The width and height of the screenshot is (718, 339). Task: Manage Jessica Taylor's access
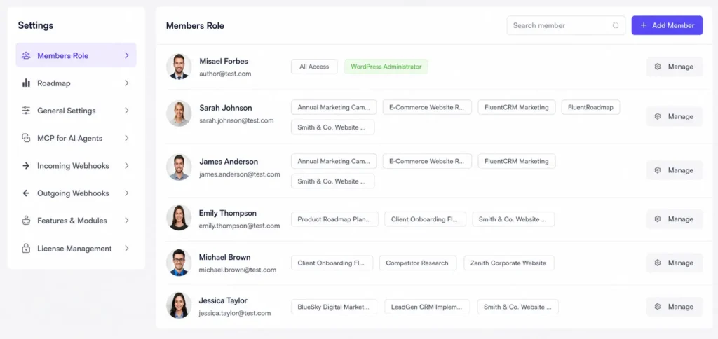pyautogui.click(x=675, y=307)
